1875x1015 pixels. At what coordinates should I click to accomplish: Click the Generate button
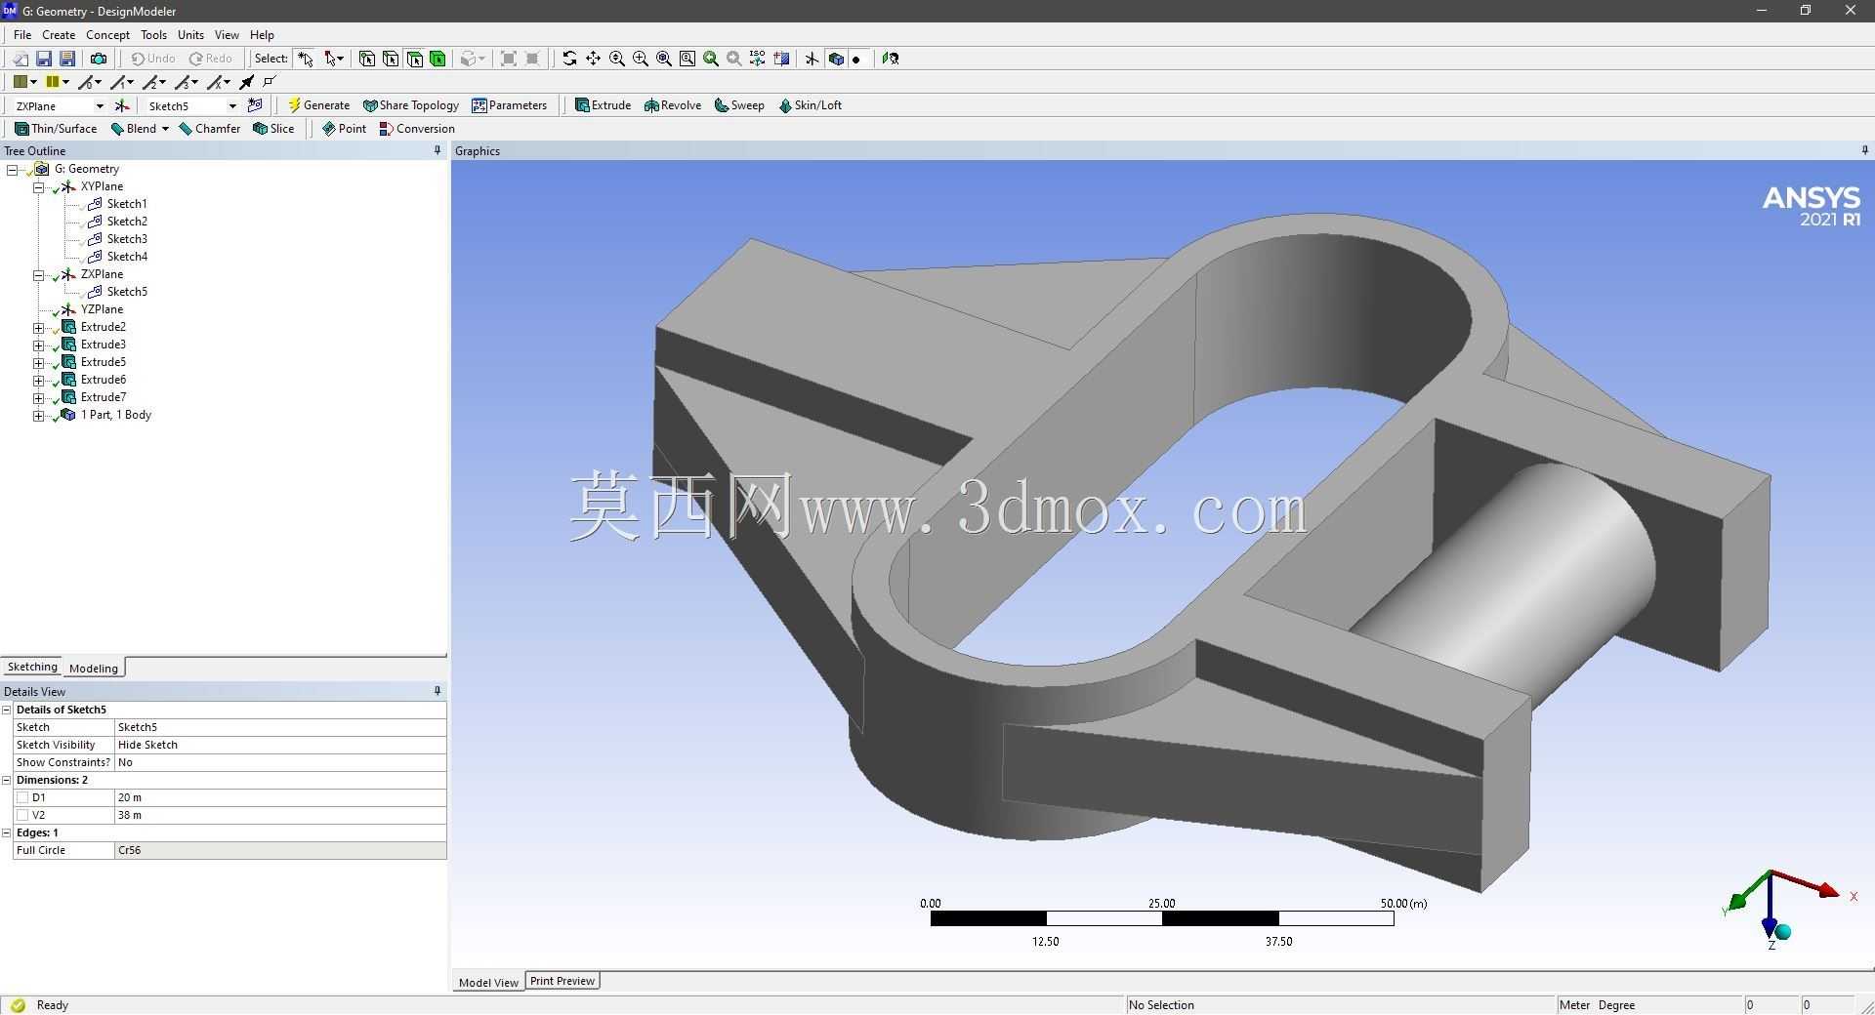pos(318,105)
